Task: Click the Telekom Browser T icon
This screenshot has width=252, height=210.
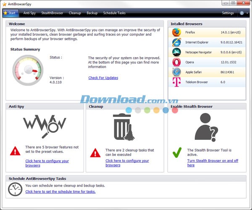Action: pyautogui.click(x=176, y=82)
